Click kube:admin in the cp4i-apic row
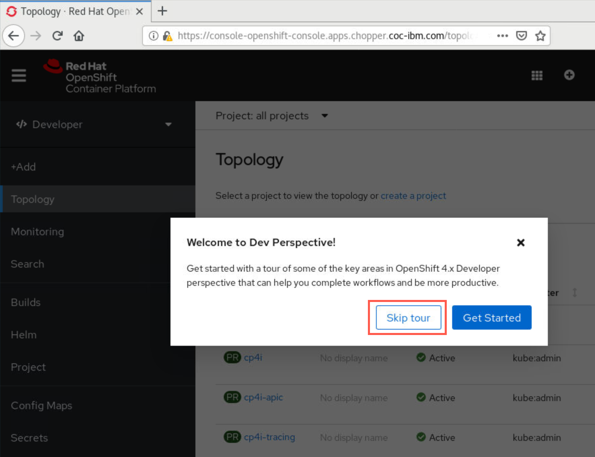595x457 pixels. (537, 398)
